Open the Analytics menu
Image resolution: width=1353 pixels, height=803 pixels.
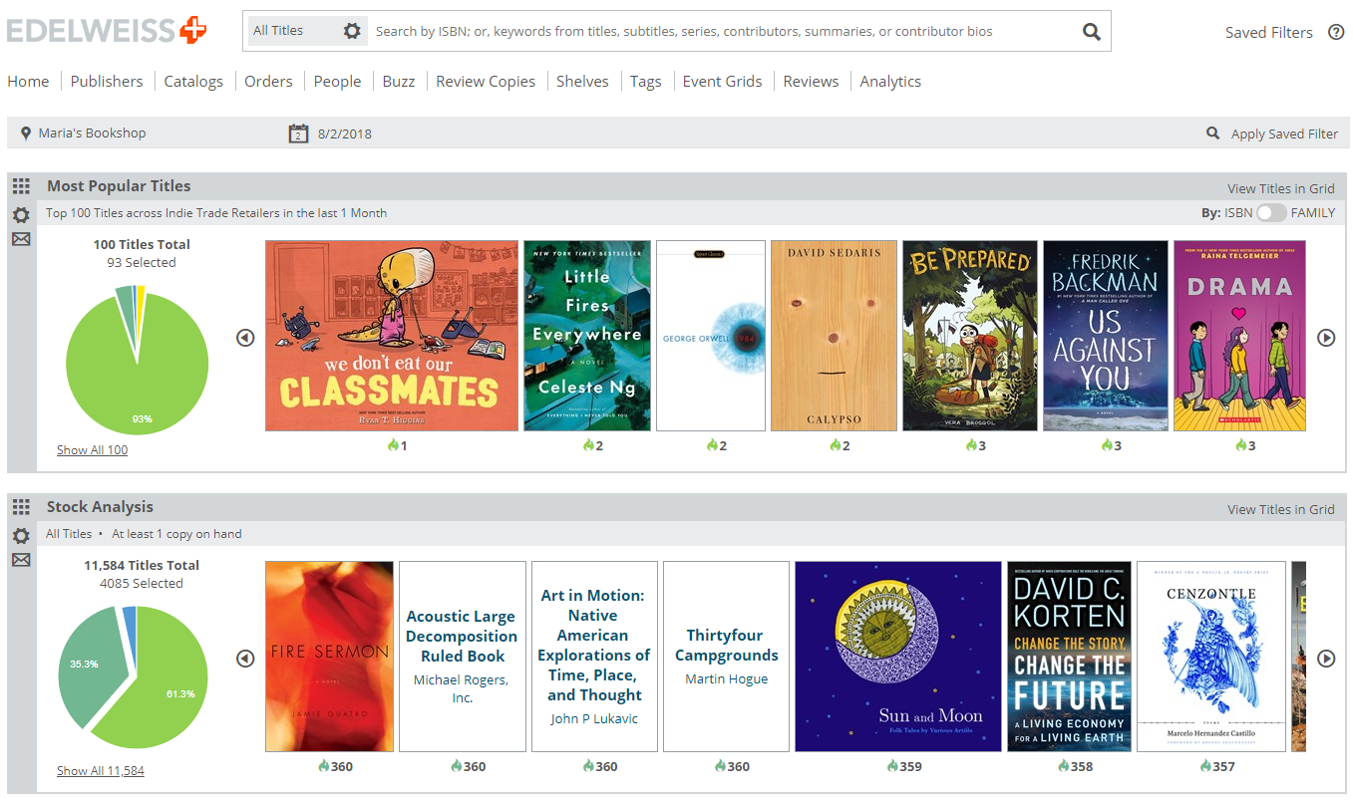click(x=890, y=82)
